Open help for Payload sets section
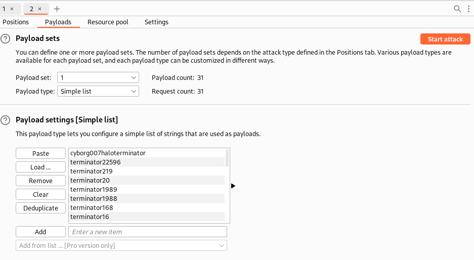Image resolution: width=474 pixels, height=260 pixels. tap(6, 38)
